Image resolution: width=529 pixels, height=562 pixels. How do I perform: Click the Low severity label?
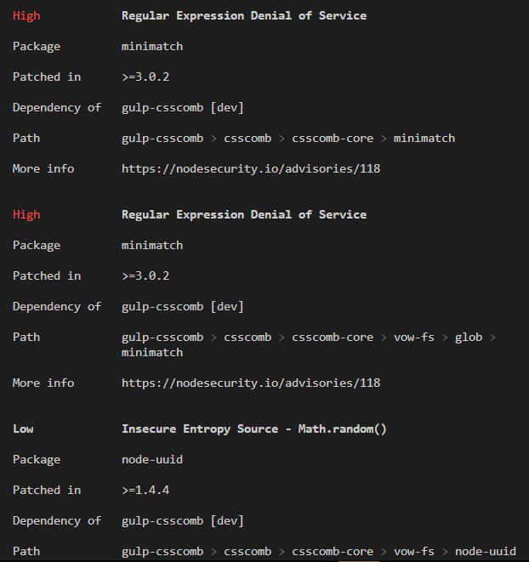point(23,429)
